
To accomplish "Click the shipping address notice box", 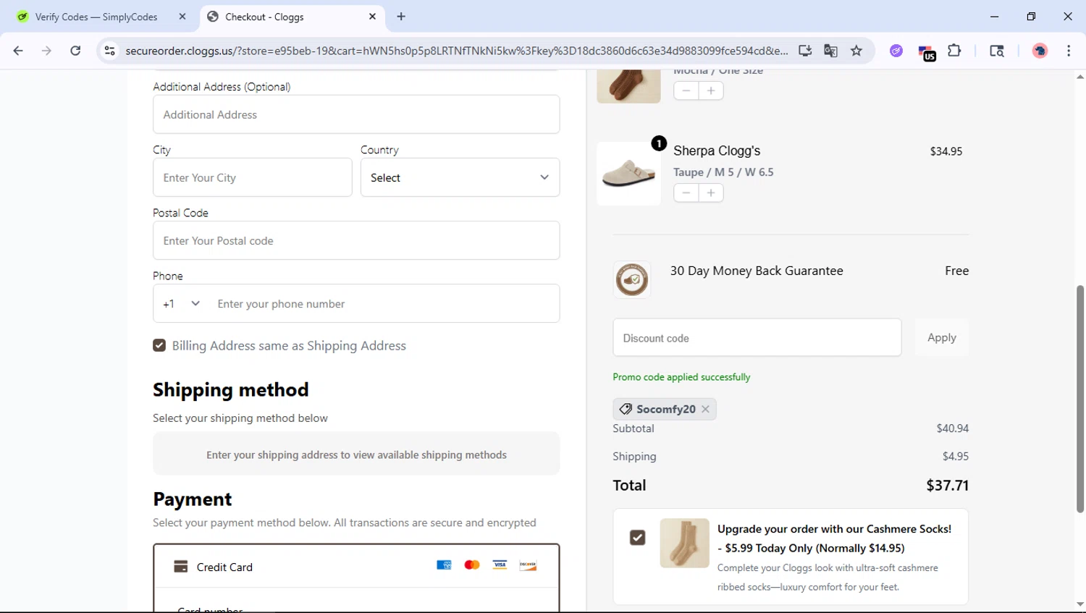I will [x=356, y=454].
